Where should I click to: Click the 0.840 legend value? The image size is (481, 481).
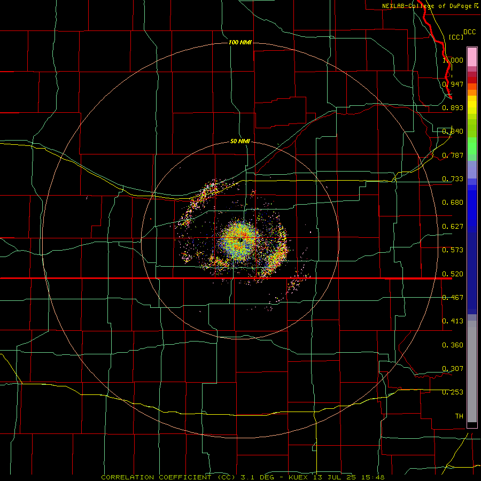(x=453, y=131)
